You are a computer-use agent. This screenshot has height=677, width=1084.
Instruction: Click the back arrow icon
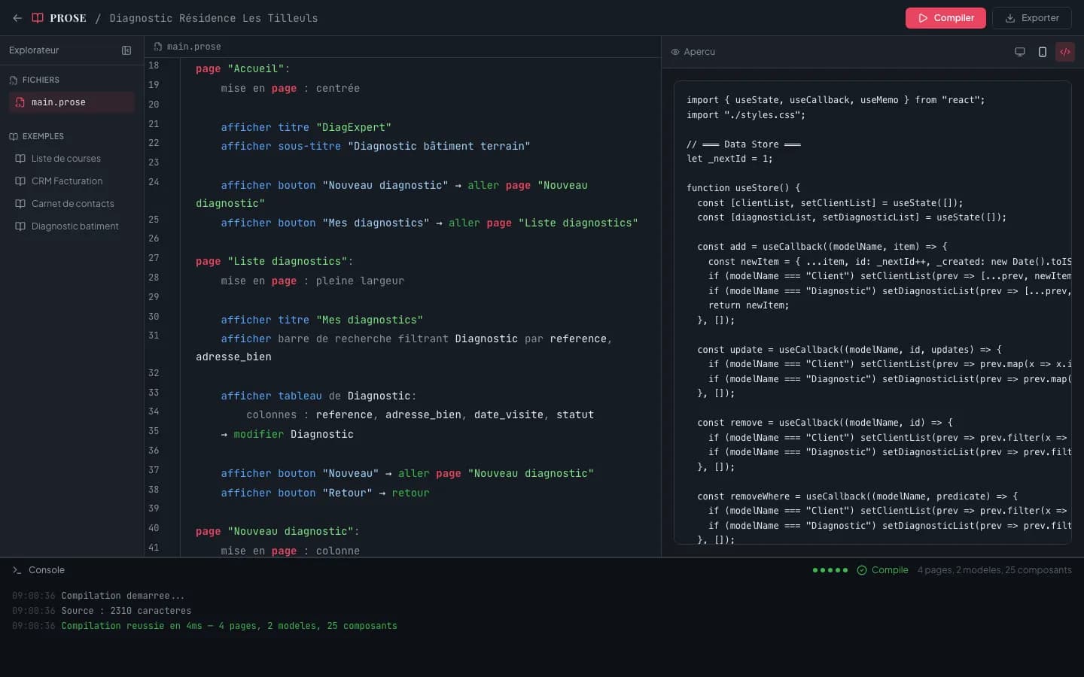click(17, 18)
